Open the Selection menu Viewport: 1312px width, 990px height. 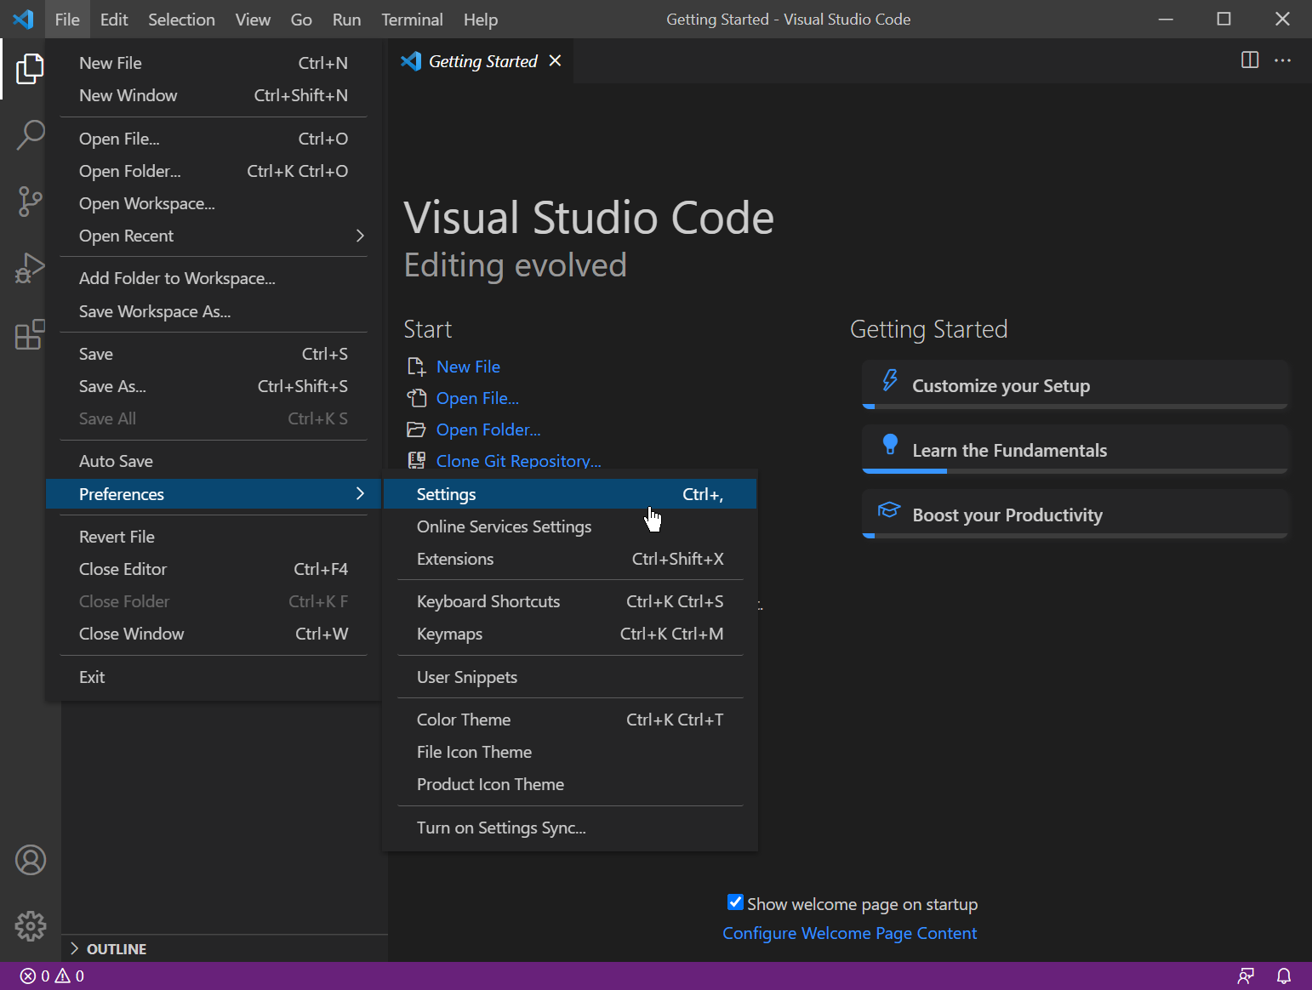(x=181, y=19)
